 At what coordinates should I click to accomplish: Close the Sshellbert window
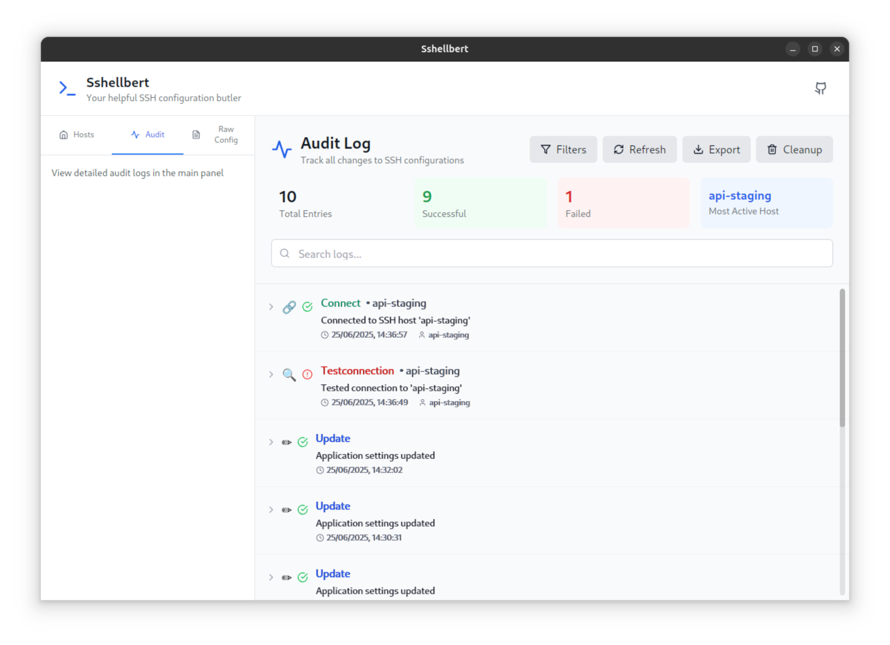(x=837, y=49)
